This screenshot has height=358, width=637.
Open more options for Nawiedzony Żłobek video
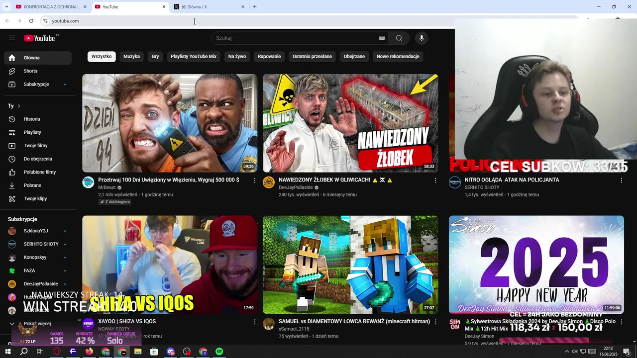[435, 180]
